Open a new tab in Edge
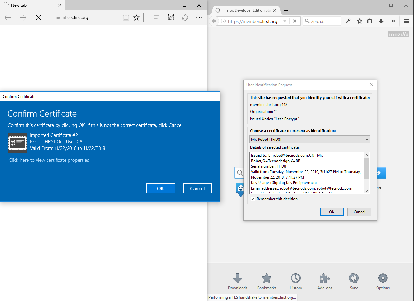The height and width of the screenshot is (301, 414). [70, 5]
